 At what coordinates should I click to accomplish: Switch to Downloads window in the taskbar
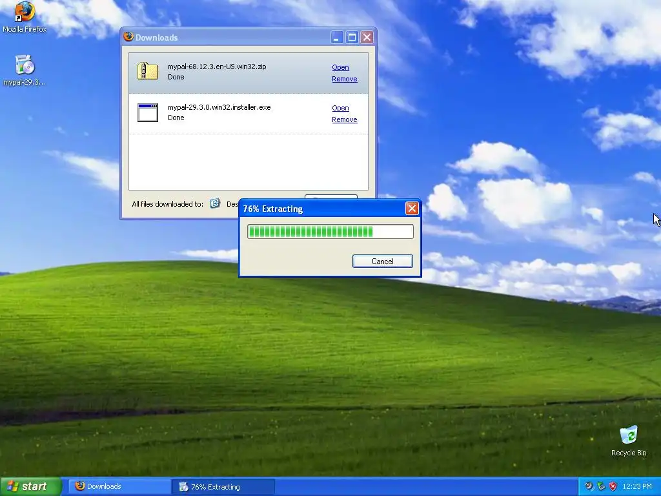point(119,486)
